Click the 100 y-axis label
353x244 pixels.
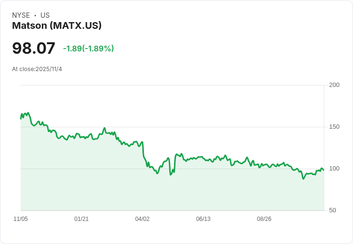(334, 169)
